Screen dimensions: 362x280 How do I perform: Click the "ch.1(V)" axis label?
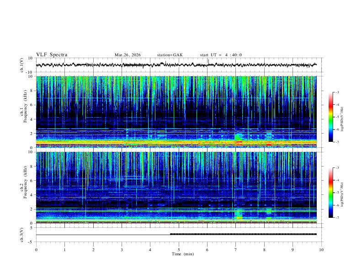click(21, 65)
